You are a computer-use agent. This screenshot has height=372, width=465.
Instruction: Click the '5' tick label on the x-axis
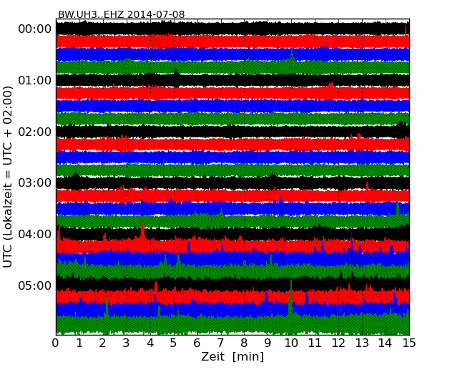coord(174,343)
